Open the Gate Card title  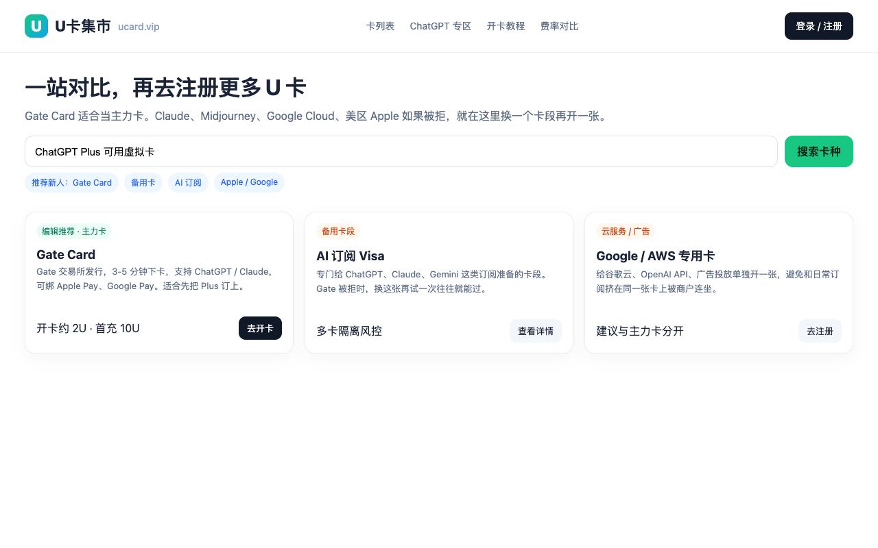pos(66,255)
